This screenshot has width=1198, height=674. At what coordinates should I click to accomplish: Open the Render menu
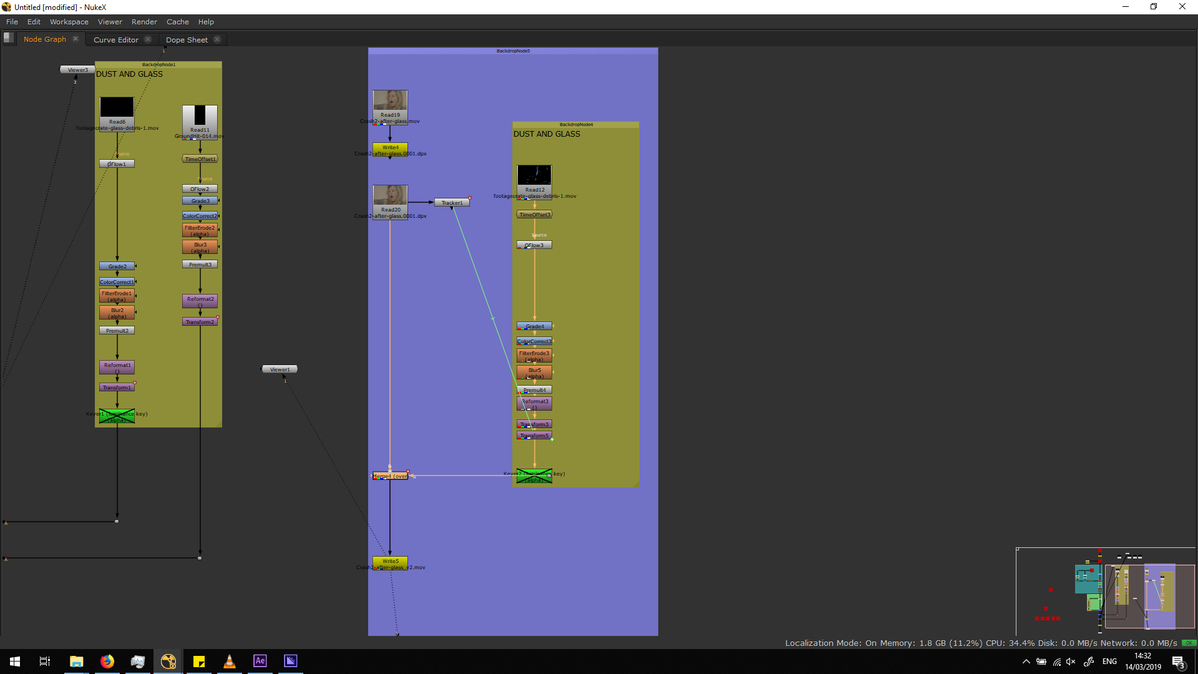click(144, 22)
